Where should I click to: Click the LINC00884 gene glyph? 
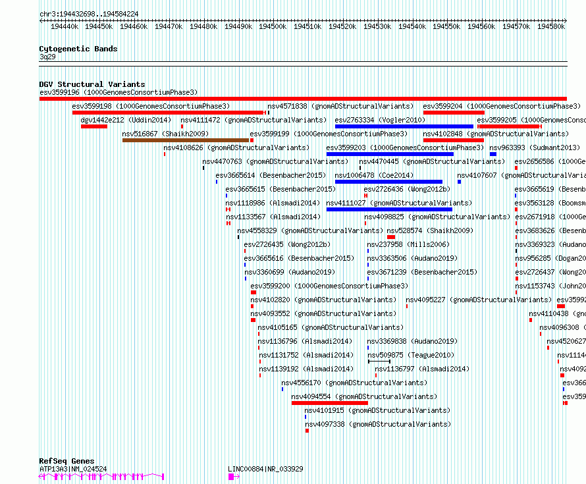click(234, 477)
